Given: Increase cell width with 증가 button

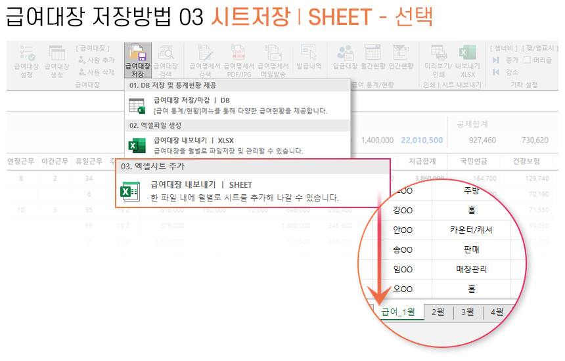Looking at the screenshot, I should point(506,60).
